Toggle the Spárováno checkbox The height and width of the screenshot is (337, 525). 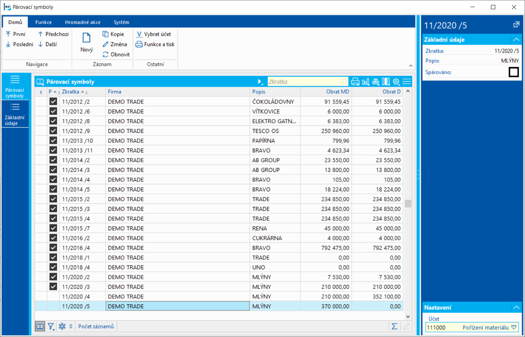tap(513, 72)
